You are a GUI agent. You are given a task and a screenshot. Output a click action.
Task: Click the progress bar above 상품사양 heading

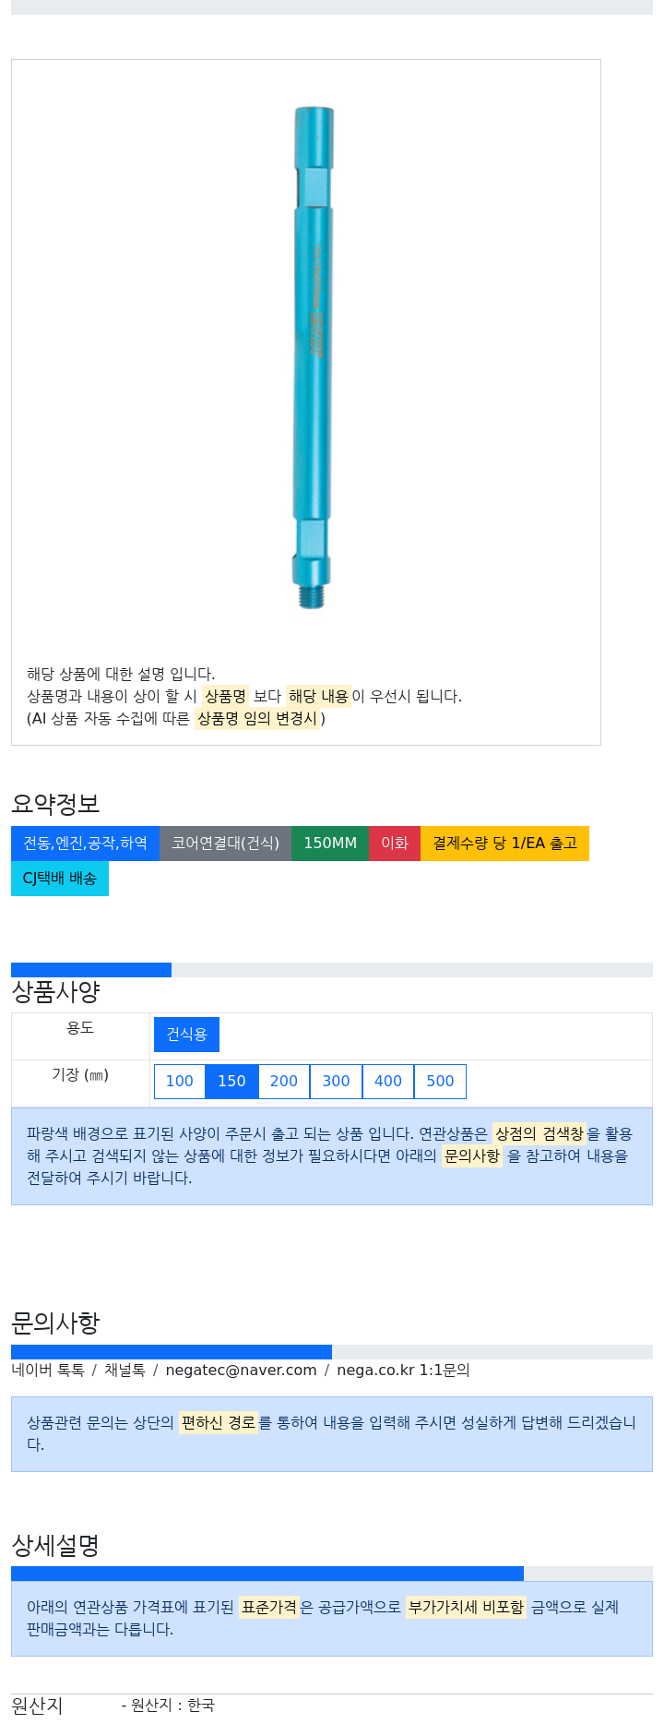332,970
